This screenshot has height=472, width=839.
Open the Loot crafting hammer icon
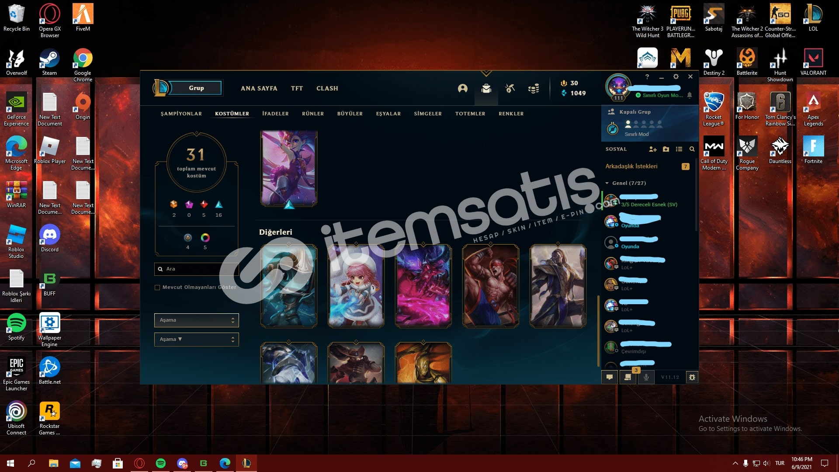(510, 89)
